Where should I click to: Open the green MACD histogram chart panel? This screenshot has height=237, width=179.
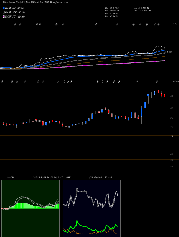click(x=30, y=208)
